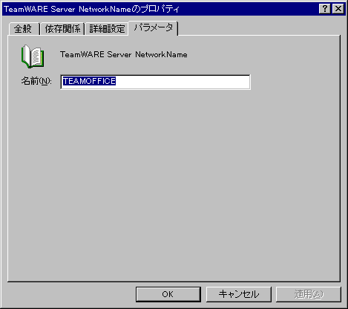
Task: Click the highlighted TEAMOFFICE text
Action: click(x=89, y=81)
